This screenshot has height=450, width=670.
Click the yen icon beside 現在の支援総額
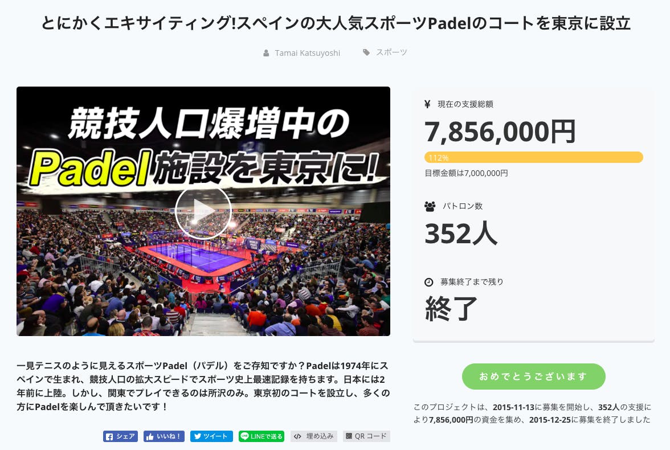428,104
